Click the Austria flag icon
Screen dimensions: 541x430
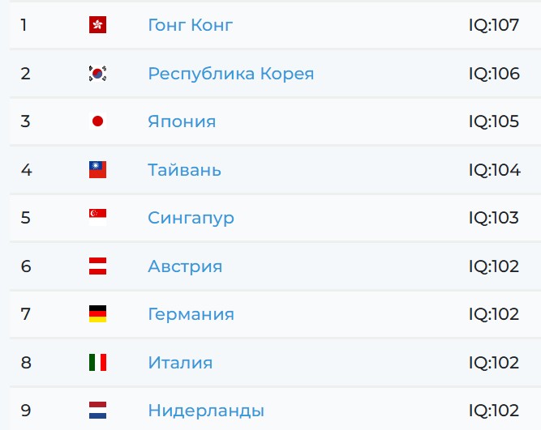pos(97,266)
